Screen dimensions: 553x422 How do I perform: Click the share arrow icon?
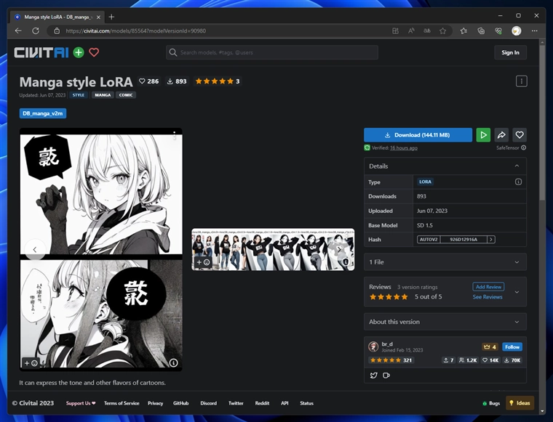[x=501, y=135]
